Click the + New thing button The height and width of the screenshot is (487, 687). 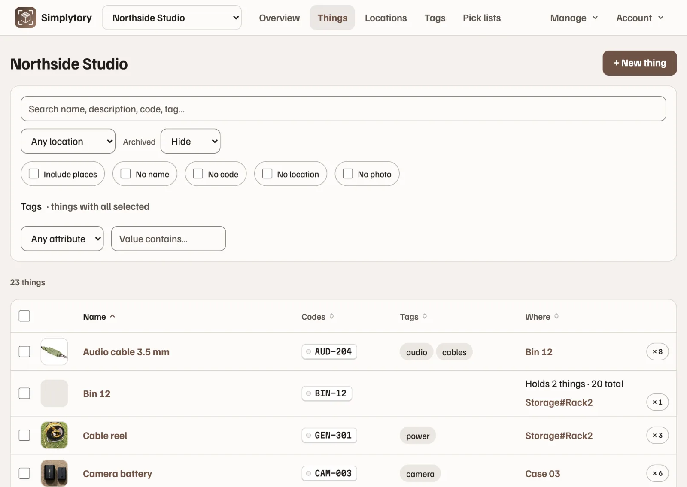click(x=640, y=63)
